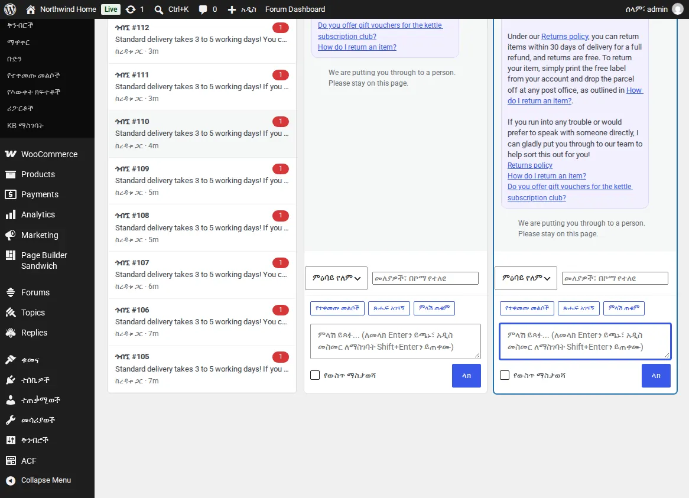Screen dimensions: 689x498
Task: Click the Products box icon in the sidebar
Action: pyautogui.click(x=11, y=174)
